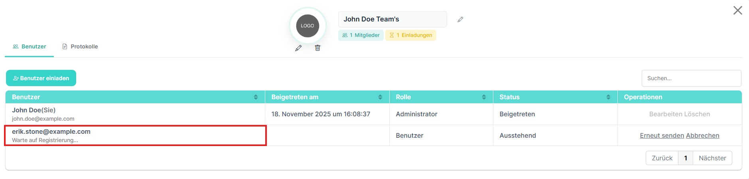Click Erneut senden for erik.stone invitation
This screenshot has height=179, width=749.
click(x=662, y=135)
